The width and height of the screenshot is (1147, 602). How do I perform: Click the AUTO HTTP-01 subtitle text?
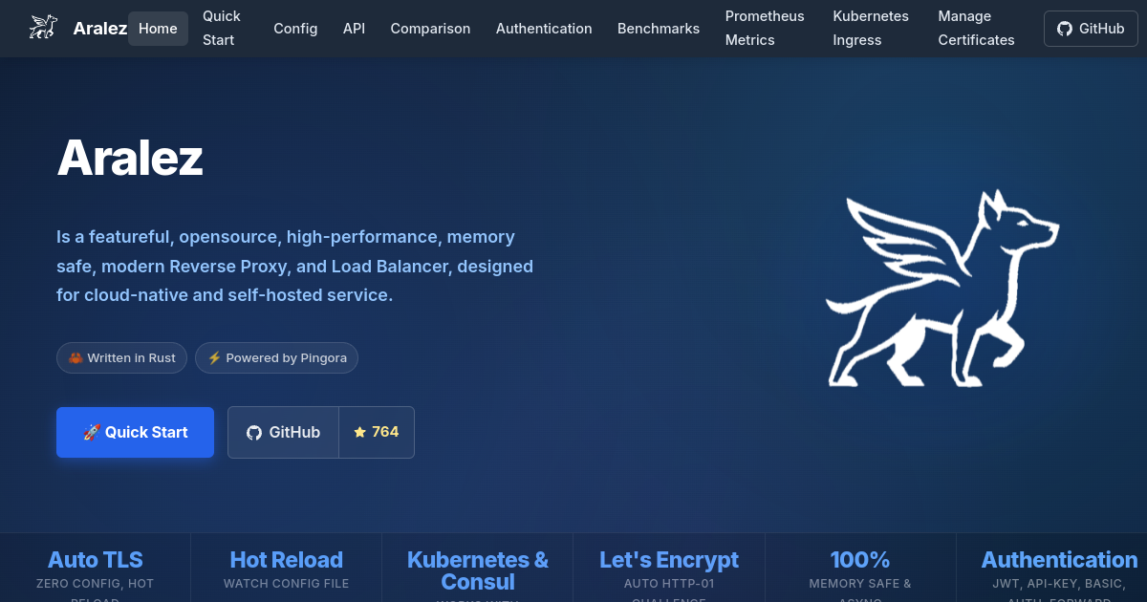click(x=669, y=583)
